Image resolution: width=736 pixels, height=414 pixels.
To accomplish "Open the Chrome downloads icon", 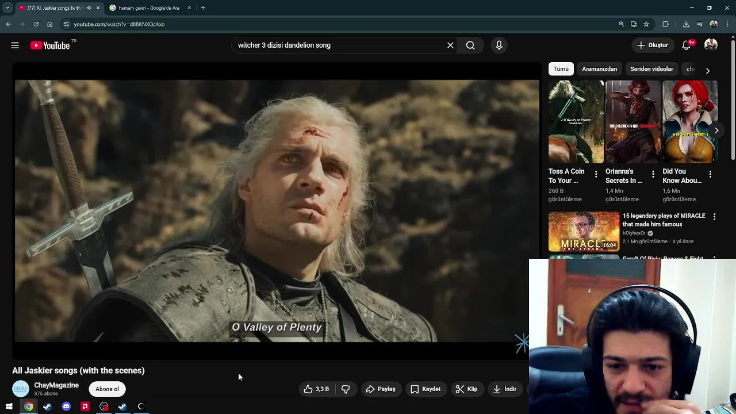I will coord(686,24).
